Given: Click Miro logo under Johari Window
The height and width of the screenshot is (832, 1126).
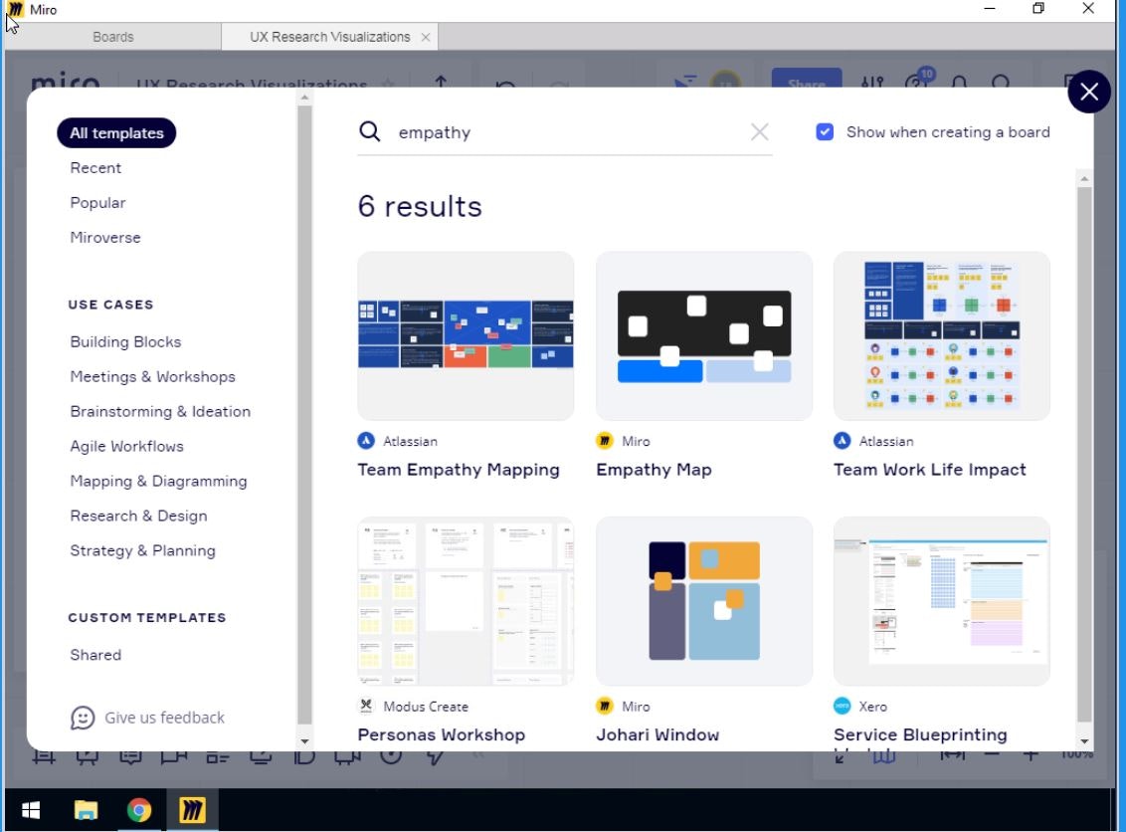Looking at the screenshot, I should click(x=605, y=706).
